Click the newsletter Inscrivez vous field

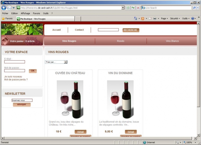(22, 100)
